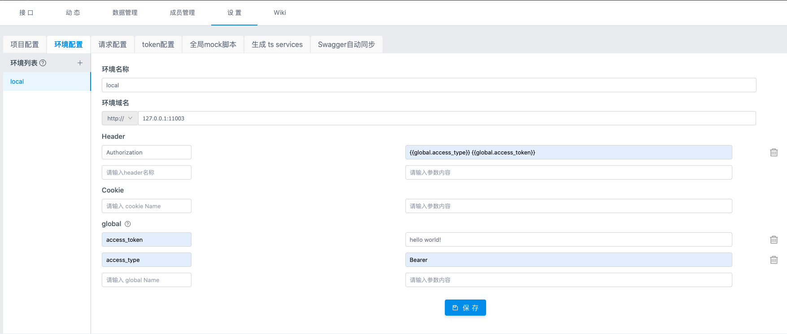The image size is (787, 334).
Task: Click help icon next to global heading
Action: (128, 224)
